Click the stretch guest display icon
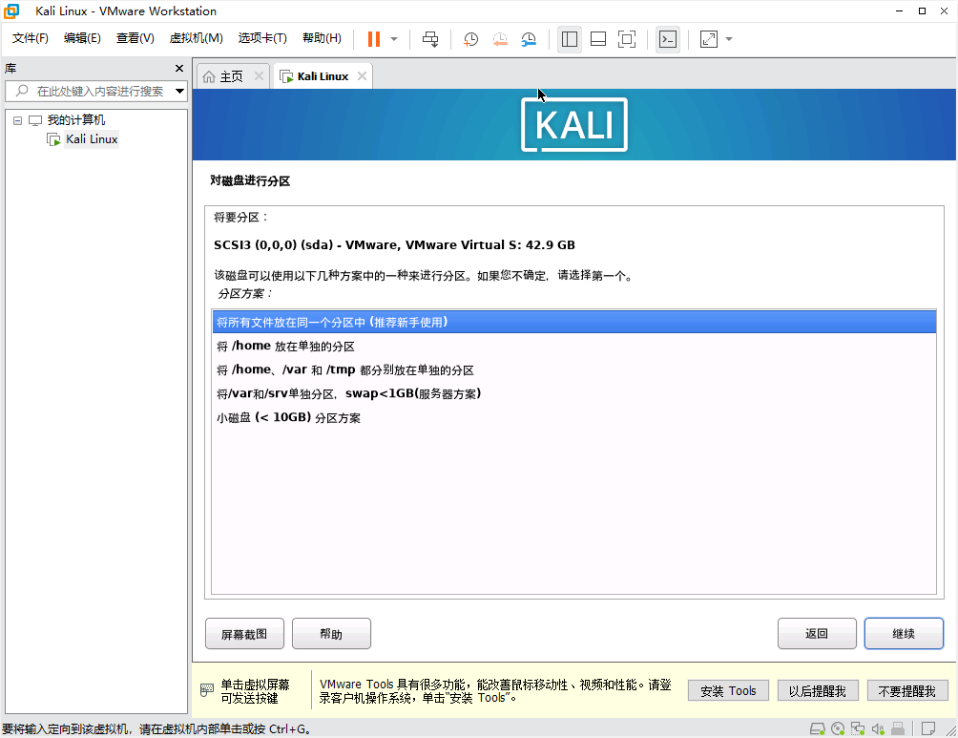The height and width of the screenshot is (738, 958). coord(709,39)
